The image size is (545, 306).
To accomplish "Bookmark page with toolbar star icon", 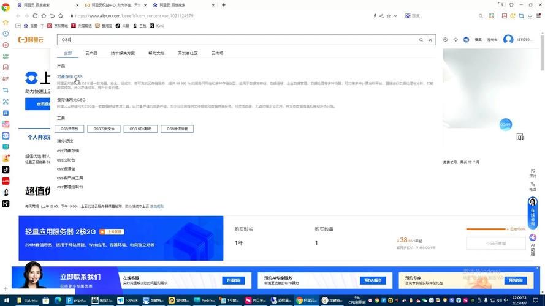I will pos(61,16).
